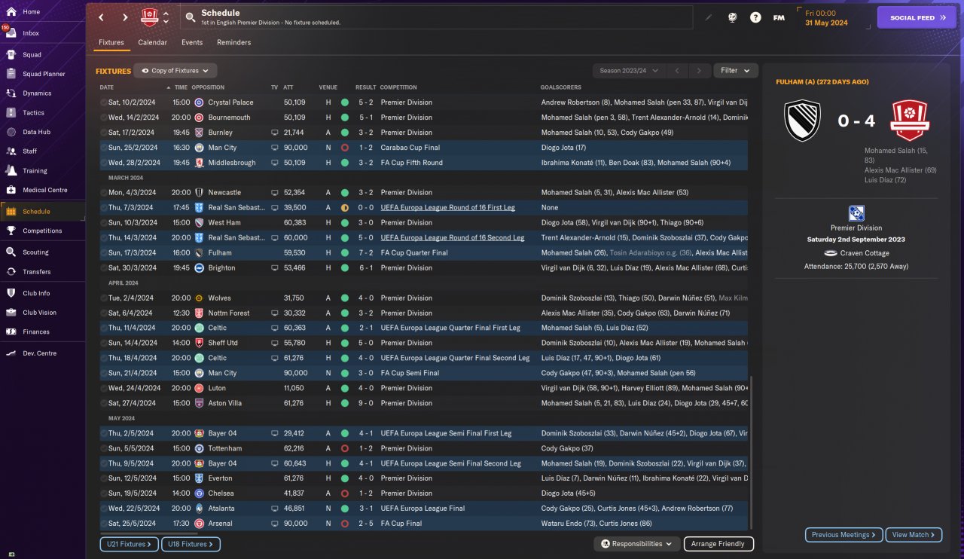Open Previous Meetings in the match panel
Screen dimensions: 964x559
point(843,535)
